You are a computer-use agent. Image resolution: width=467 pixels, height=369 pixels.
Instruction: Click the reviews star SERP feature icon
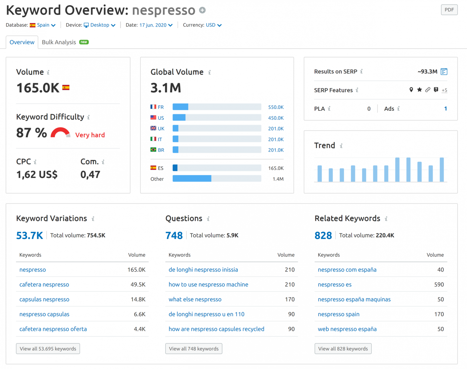[x=420, y=90]
